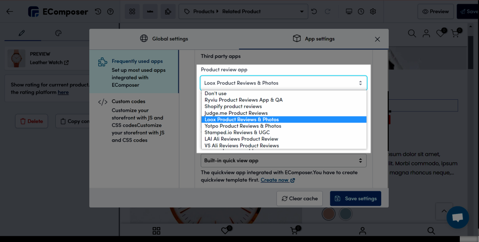This screenshot has width=479, height=242.
Task: Follow the rating platform here link
Action: tap(63, 92)
